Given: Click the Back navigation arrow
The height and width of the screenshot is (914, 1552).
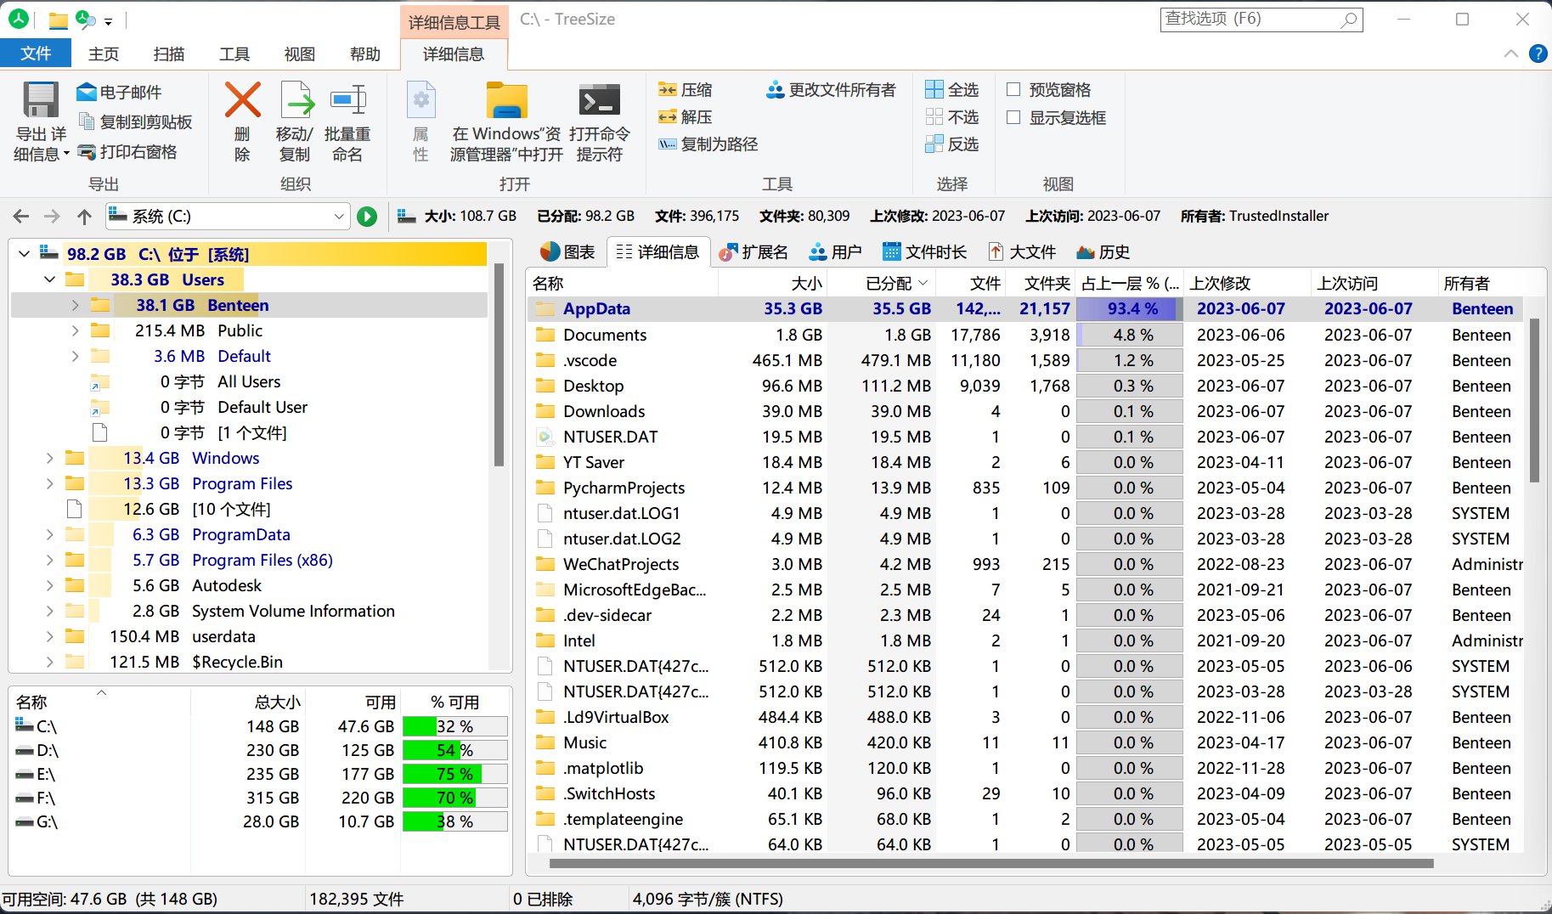Looking at the screenshot, I should (x=21, y=217).
